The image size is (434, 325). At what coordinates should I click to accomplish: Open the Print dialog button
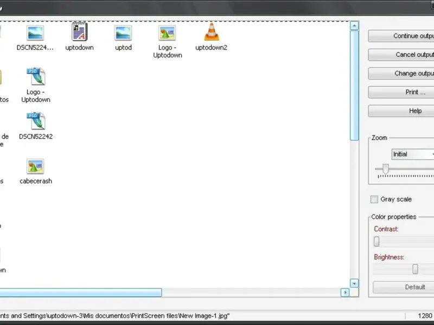[401, 92]
